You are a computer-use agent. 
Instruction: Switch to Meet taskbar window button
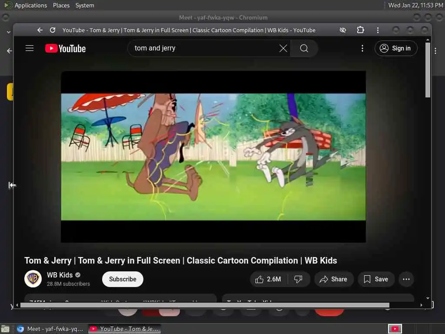pyautogui.click(x=50, y=329)
